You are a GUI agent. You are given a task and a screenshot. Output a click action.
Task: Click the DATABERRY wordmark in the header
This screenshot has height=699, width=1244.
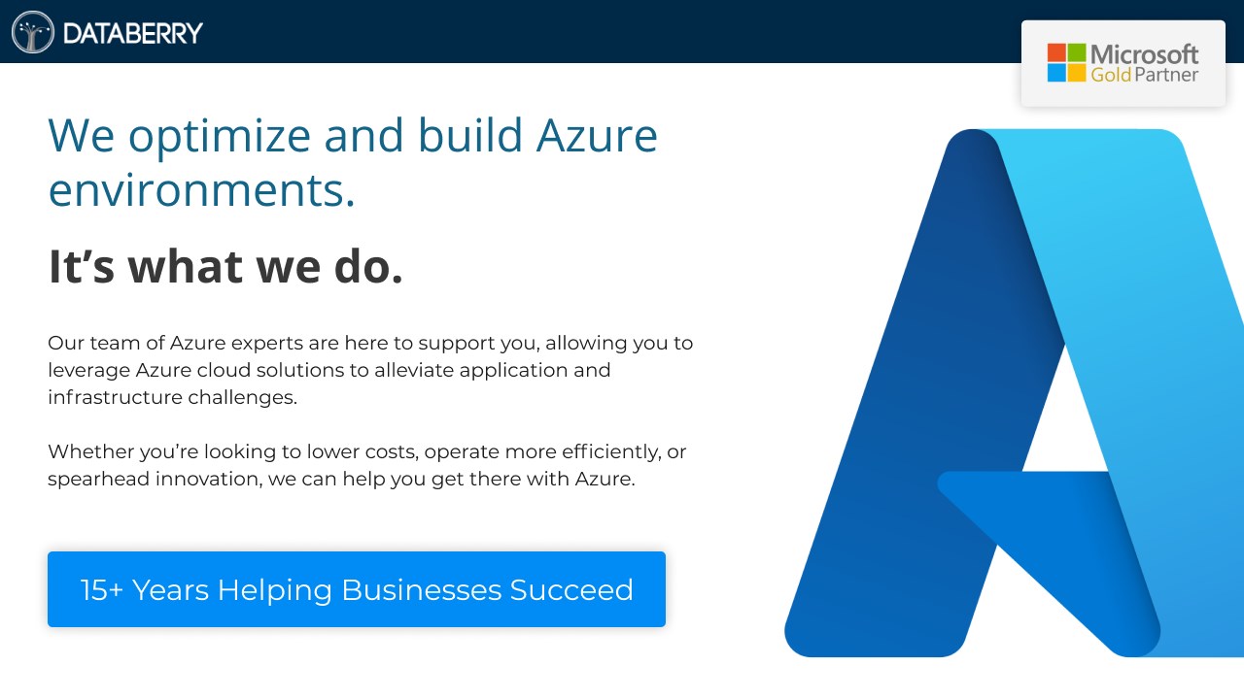click(x=132, y=33)
